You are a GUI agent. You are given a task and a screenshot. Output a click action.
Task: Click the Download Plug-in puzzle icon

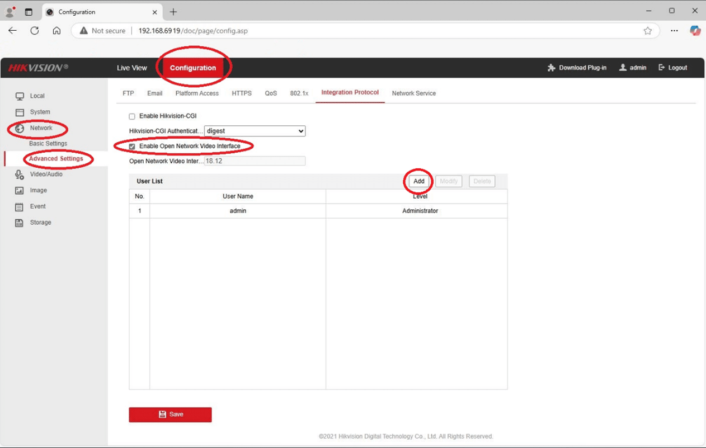point(552,68)
